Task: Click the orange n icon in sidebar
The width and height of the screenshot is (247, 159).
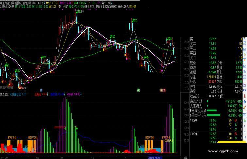Action: [245, 60]
